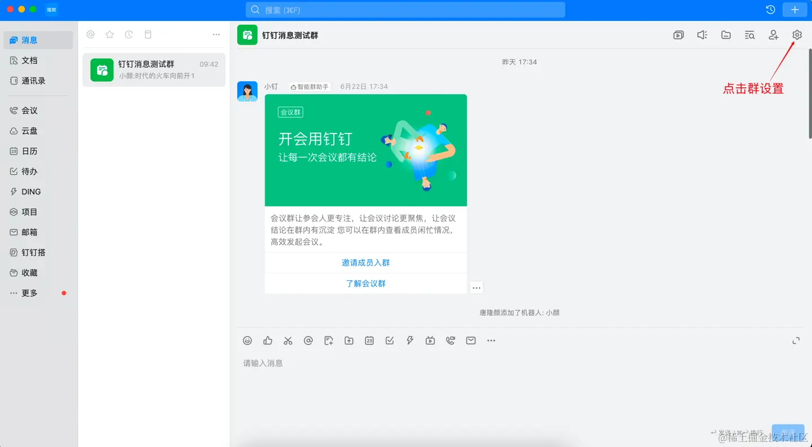
Task: Open group files folder icon
Action: (x=726, y=35)
